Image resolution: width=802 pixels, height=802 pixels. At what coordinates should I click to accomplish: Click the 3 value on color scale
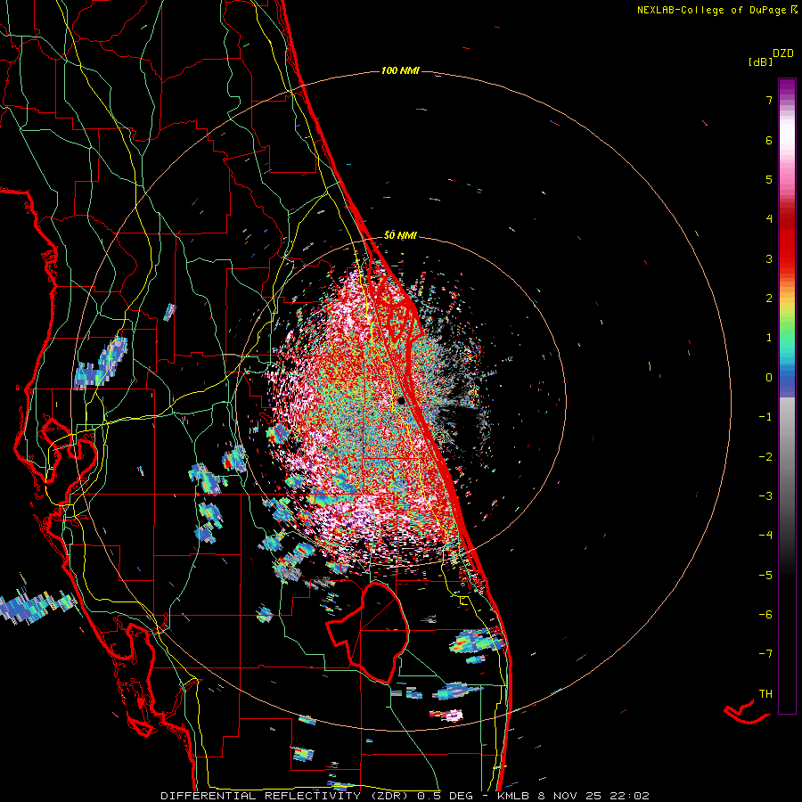[x=769, y=258]
